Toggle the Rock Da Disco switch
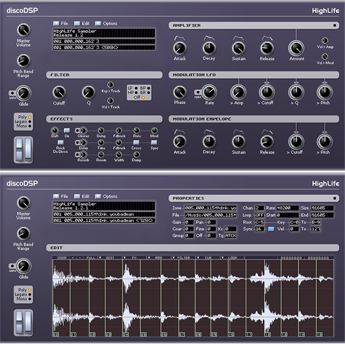Image resolution: width=345 pixels, height=344 pixels. click(x=60, y=143)
